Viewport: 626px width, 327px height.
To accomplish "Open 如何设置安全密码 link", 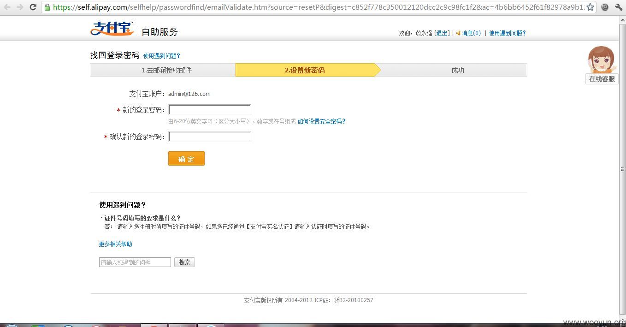I will pos(321,121).
